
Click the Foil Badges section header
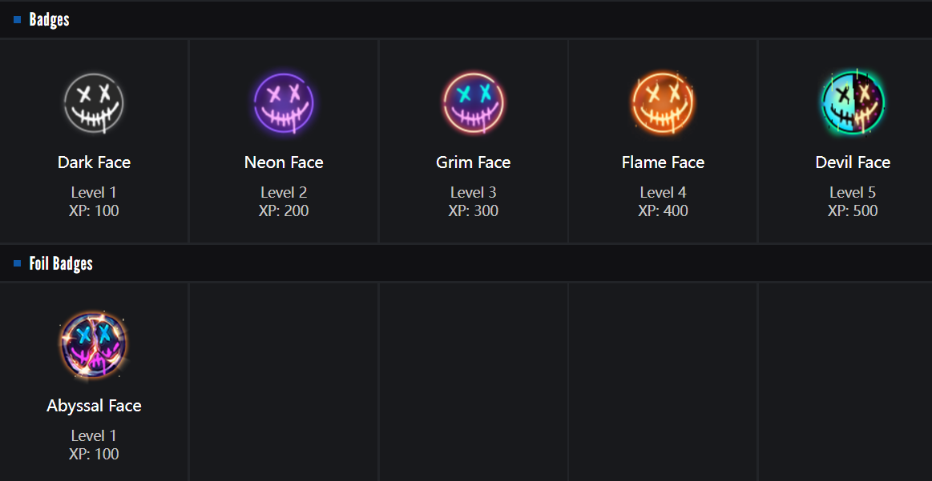pos(61,263)
